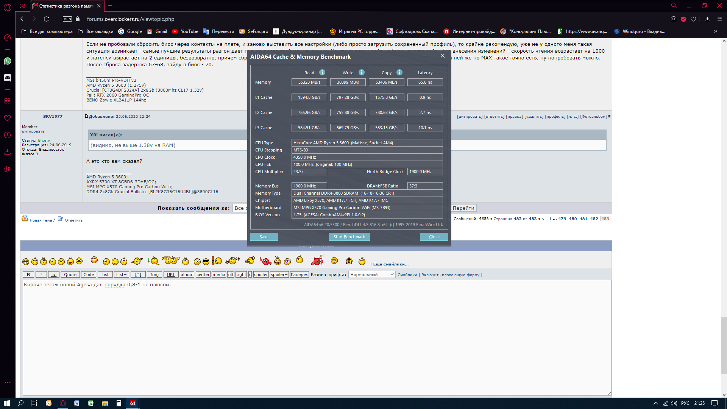Toggle the VPN badge in the address bar
This screenshot has height=409, width=727.
point(67,19)
